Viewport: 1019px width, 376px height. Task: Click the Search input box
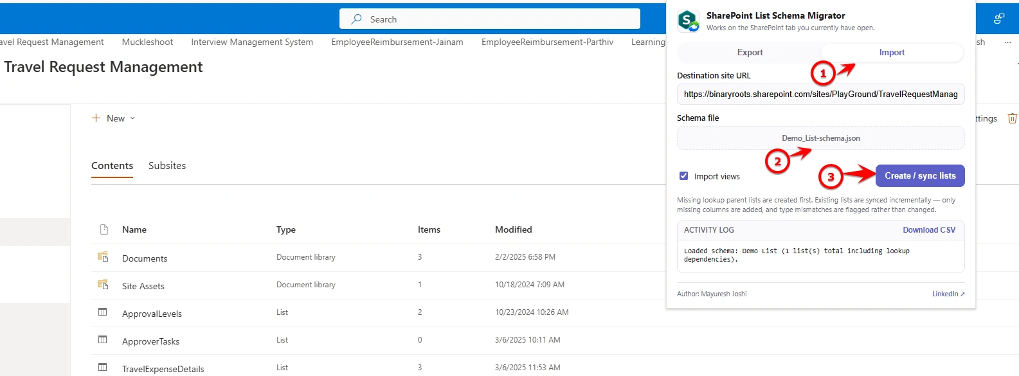pos(490,19)
